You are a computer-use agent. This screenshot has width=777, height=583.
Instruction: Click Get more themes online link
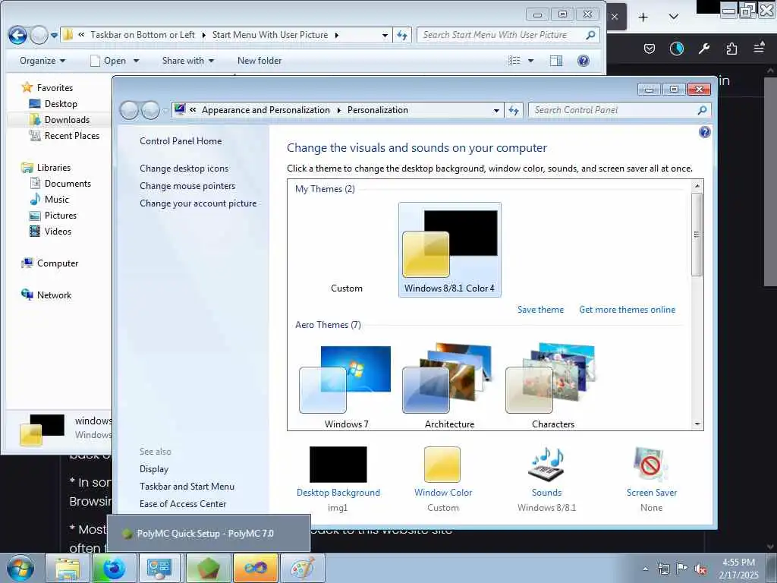click(627, 310)
